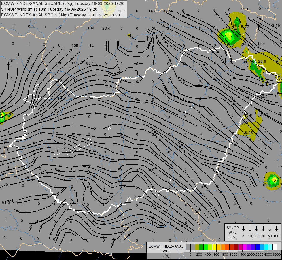
Task: Click the map value 118
Action: 74,63
